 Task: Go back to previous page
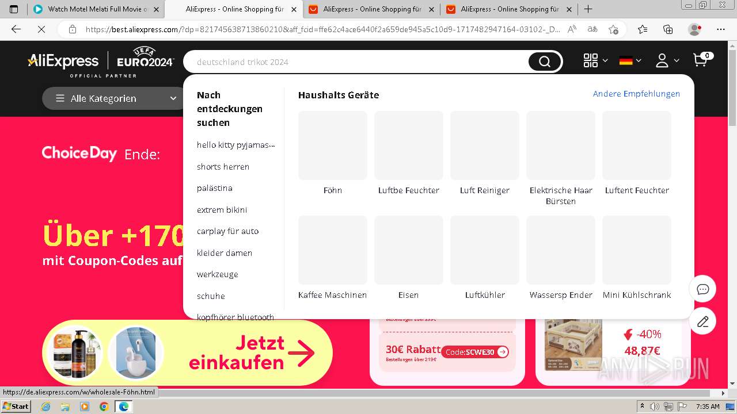(16, 29)
